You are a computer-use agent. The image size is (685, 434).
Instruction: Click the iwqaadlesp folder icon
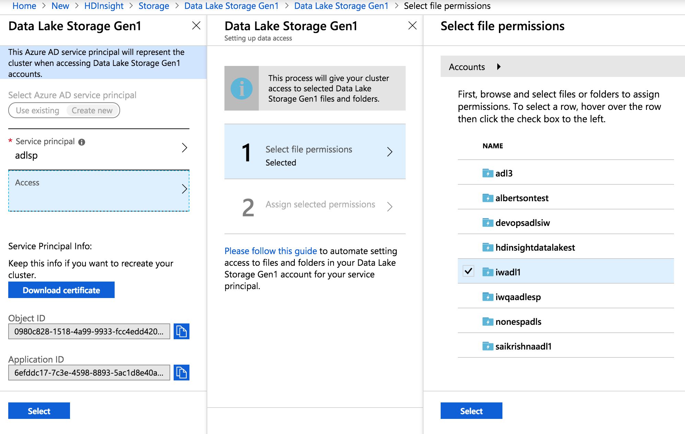(488, 297)
